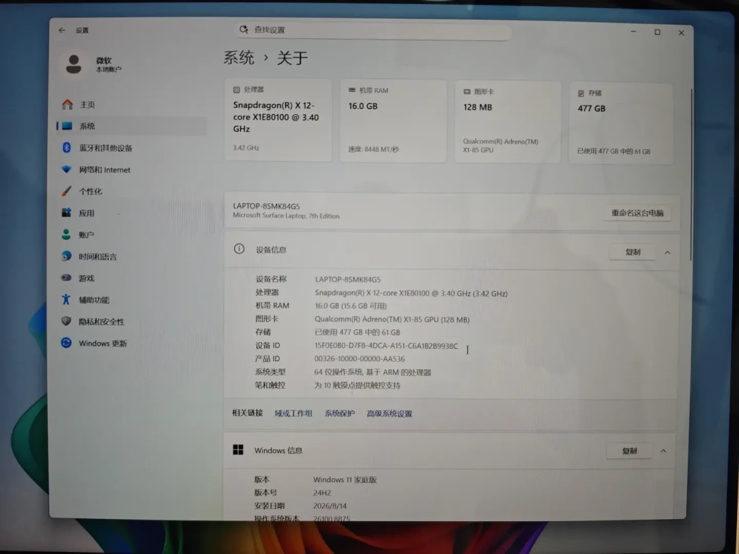Click the Apps icon in sidebar
This screenshot has width=739, height=554.
pos(66,213)
